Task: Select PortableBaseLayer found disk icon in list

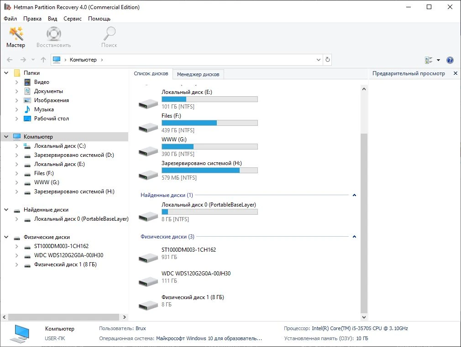Action: [148, 216]
